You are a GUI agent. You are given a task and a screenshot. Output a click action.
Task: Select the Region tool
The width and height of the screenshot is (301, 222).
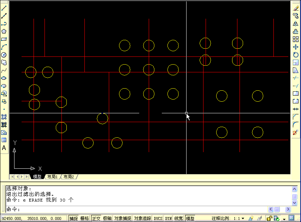tap(4, 132)
